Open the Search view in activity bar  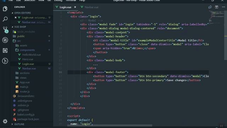[5, 19]
